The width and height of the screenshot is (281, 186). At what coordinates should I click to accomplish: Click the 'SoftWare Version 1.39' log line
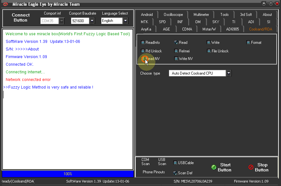click(x=43, y=42)
